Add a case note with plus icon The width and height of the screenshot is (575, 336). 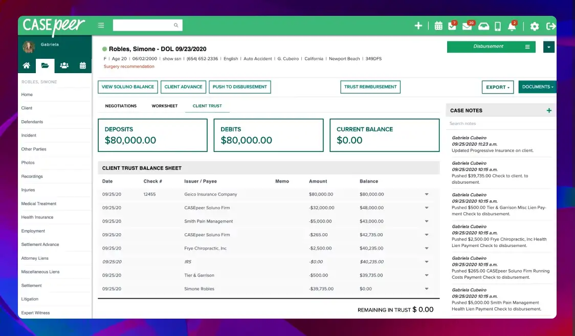click(549, 110)
